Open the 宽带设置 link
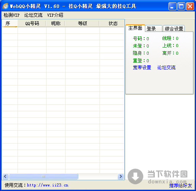The height and width of the screenshot is (191, 196). pyautogui.click(x=142, y=68)
